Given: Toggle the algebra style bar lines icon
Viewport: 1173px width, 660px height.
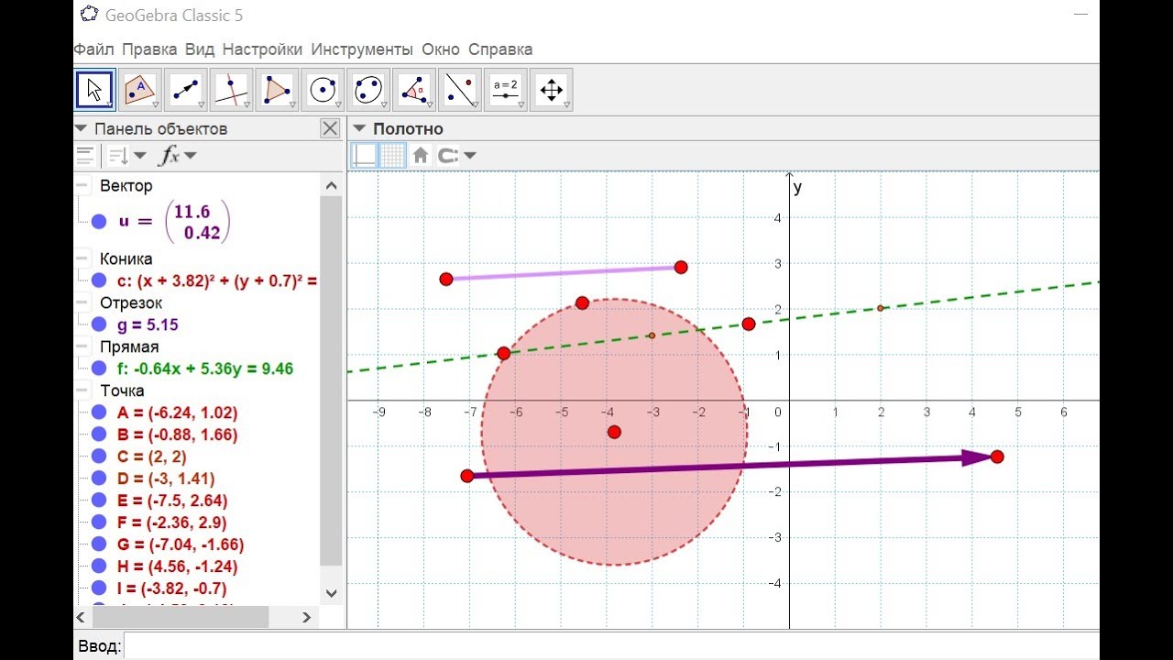Looking at the screenshot, I should 85,155.
